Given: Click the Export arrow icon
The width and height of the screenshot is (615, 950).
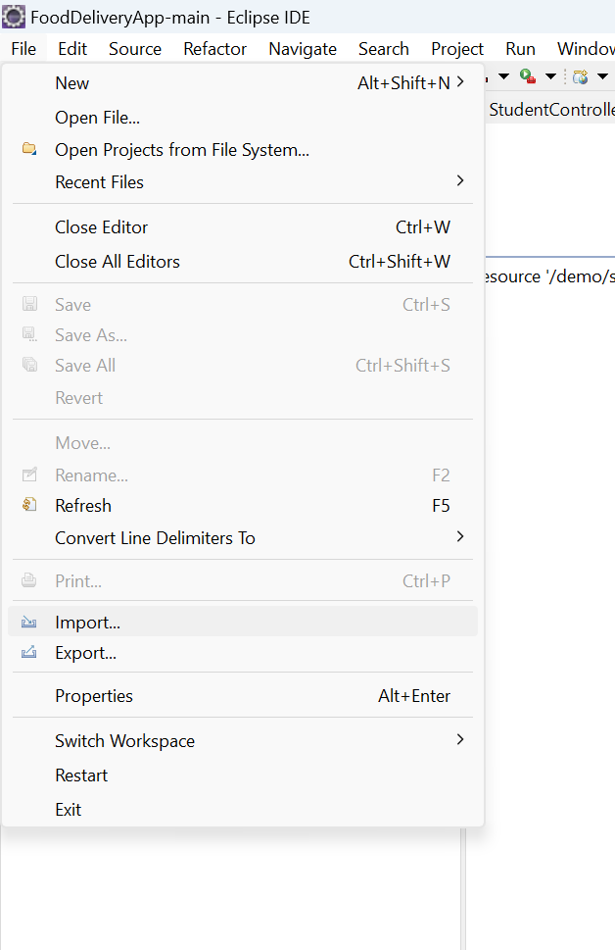Looking at the screenshot, I should coord(29,652).
